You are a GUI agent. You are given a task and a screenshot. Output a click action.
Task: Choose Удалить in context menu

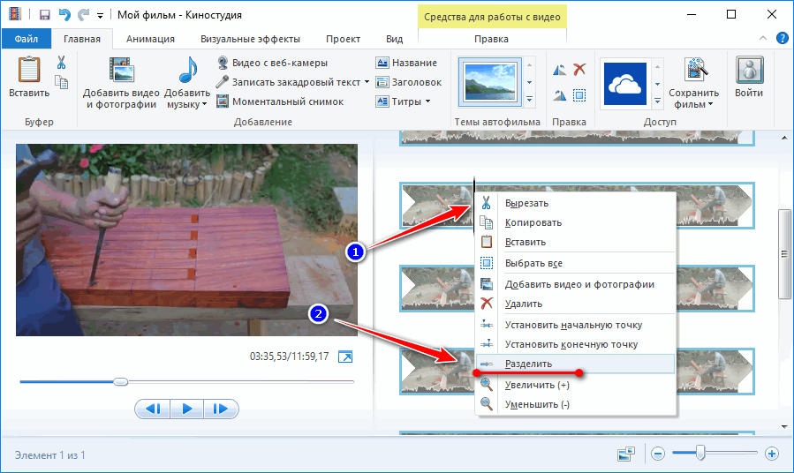tap(575, 304)
